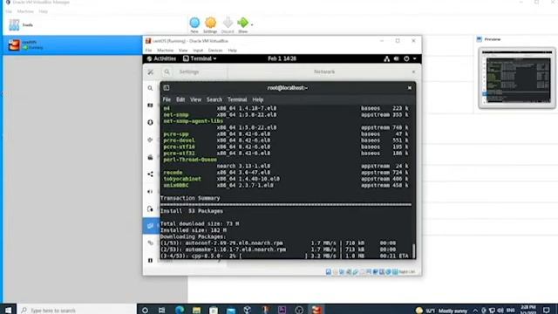Click 'perl-Thread-Queue' package name in terminal

pyautogui.click(x=190, y=160)
